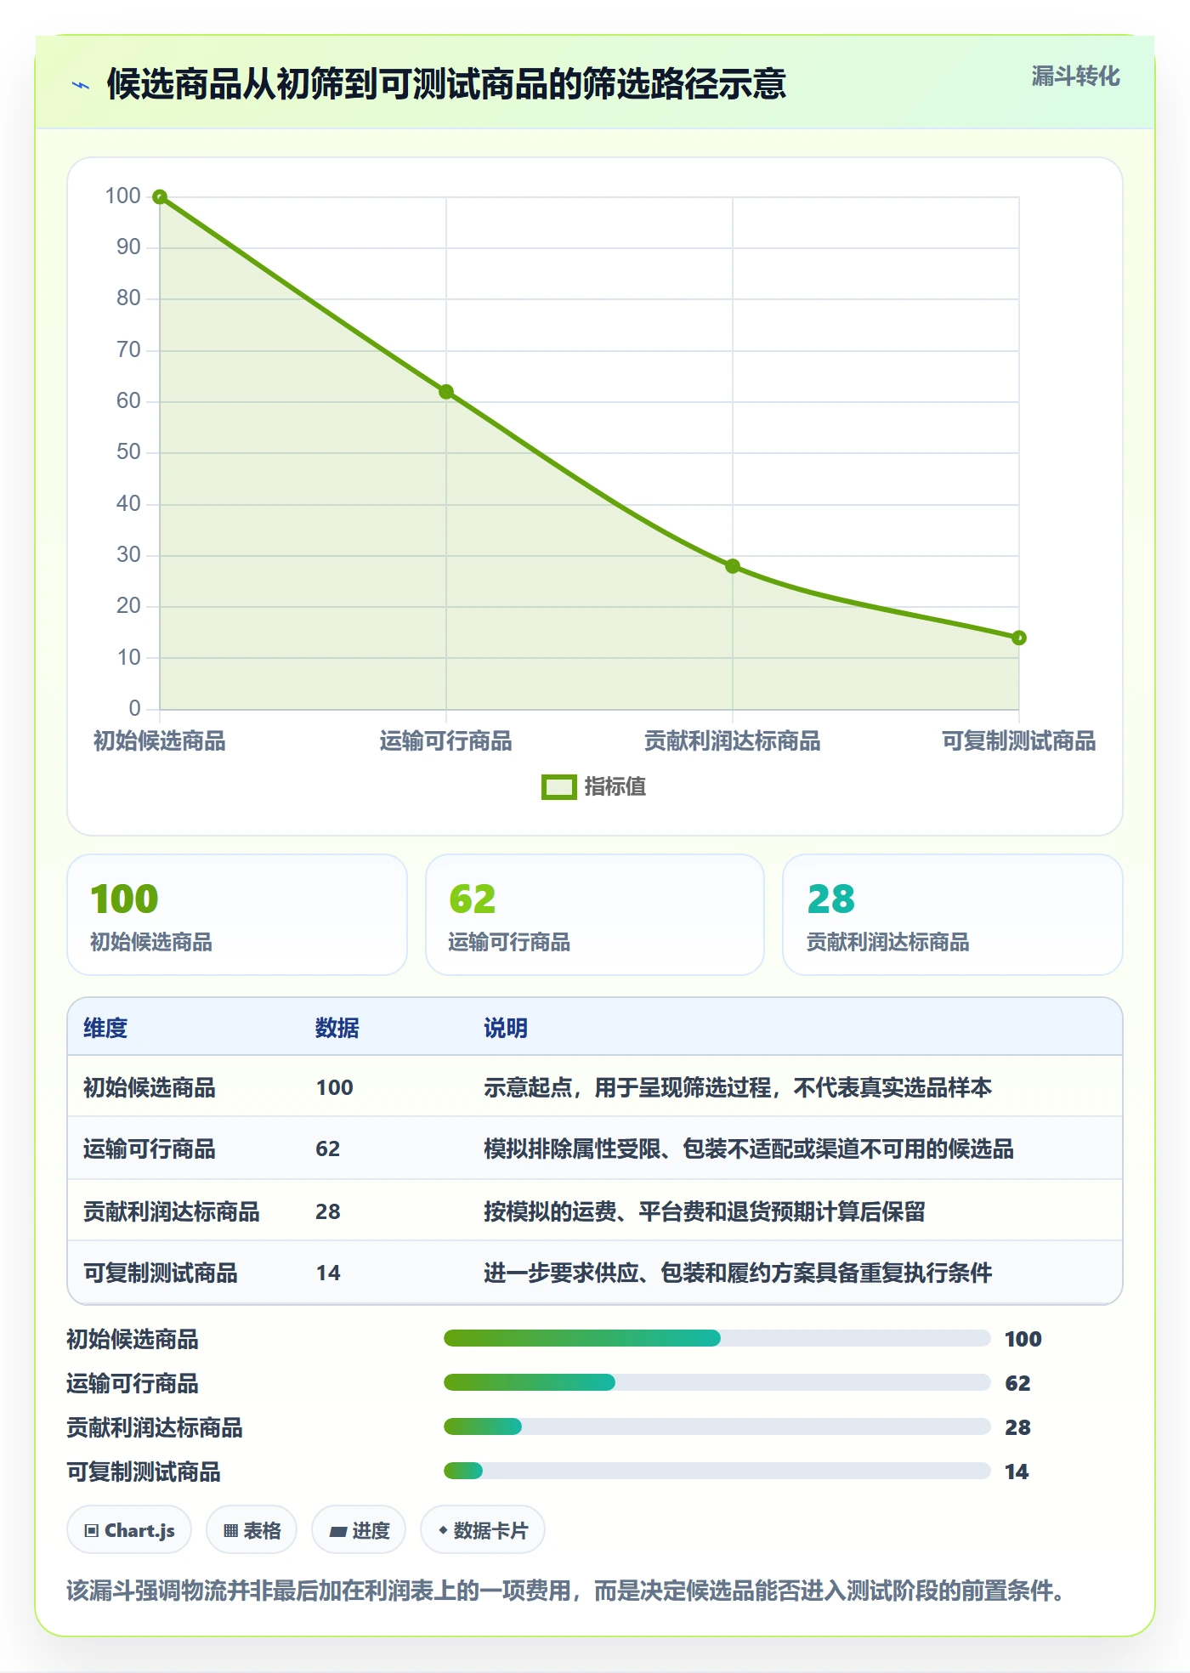The width and height of the screenshot is (1190, 1673).
Task: Click progress bar for 初始候选商品
Action: pos(717,1338)
